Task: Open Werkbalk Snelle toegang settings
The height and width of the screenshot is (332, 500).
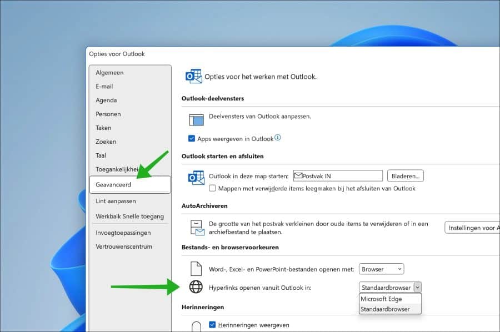Action: 130,217
